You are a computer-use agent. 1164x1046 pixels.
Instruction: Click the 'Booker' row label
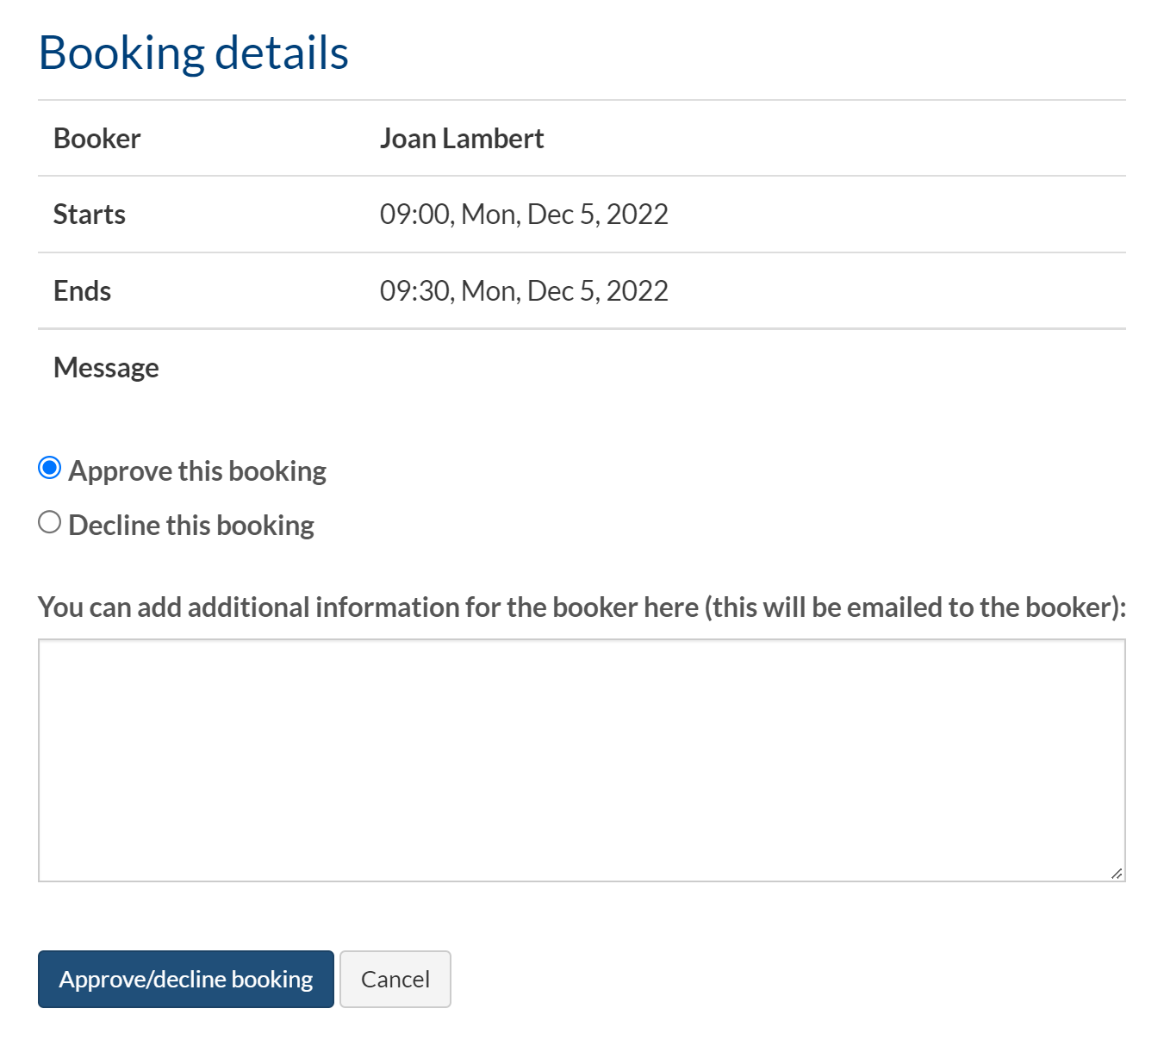pyautogui.click(x=97, y=139)
